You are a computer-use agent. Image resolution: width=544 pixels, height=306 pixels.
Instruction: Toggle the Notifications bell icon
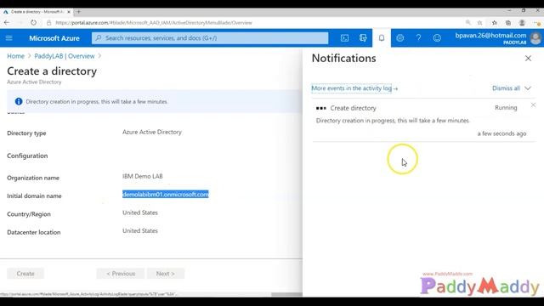(382, 38)
